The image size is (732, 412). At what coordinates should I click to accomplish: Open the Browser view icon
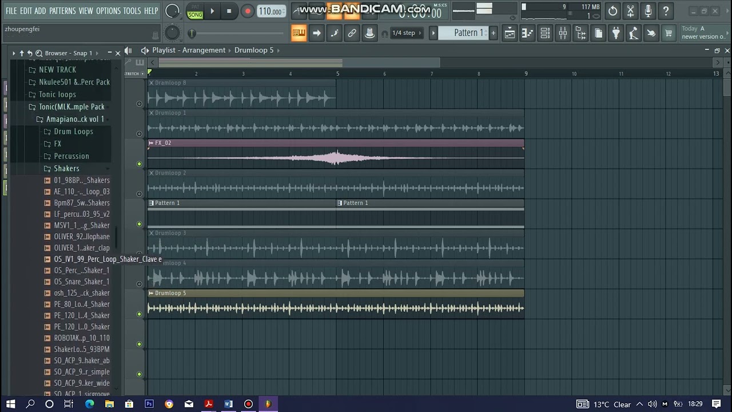580,33
